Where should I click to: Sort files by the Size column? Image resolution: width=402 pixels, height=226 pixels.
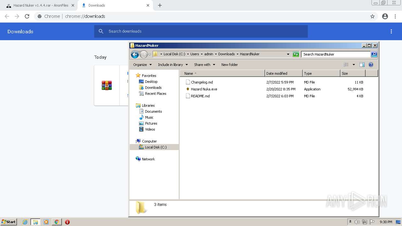353,73
